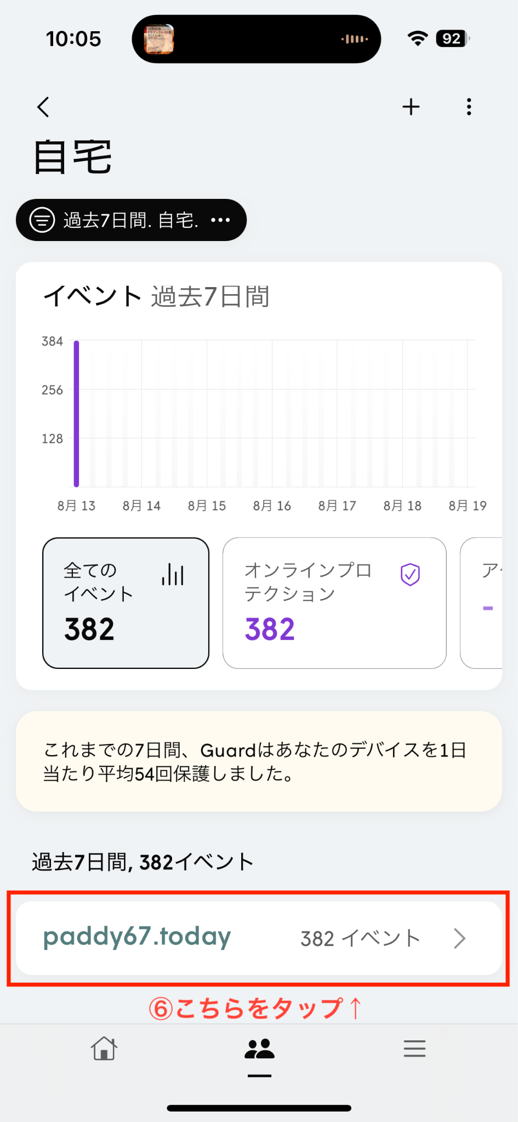This screenshot has width=518, height=1122.
Task: Tap chevron on the paddy67.today row
Action: click(x=459, y=938)
